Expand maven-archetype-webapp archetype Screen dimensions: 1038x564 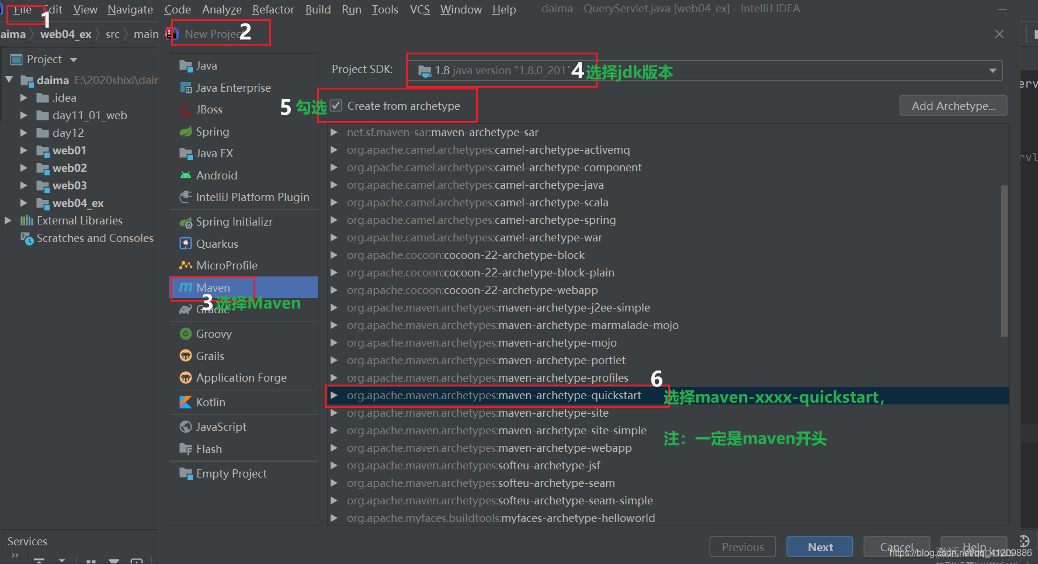click(x=334, y=448)
